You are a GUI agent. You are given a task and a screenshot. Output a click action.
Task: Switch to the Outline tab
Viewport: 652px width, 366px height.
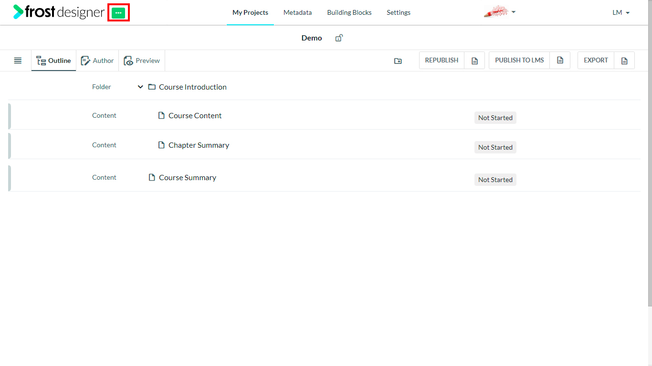(x=53, y=61)
